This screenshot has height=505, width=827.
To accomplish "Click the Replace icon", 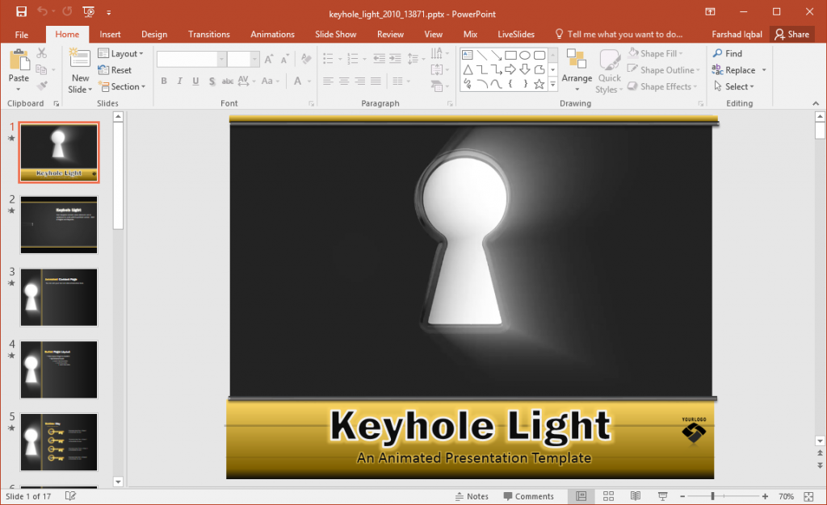I will 717,69.
